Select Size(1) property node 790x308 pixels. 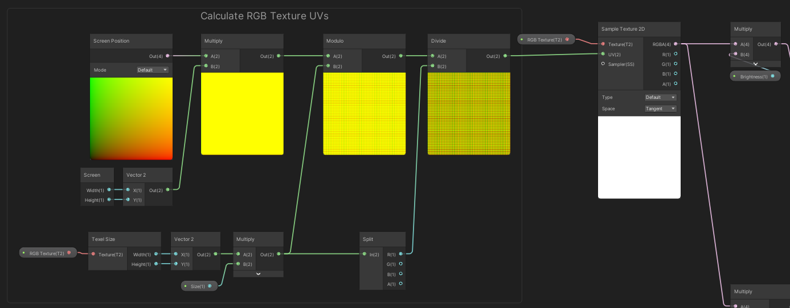(x=199, y=286)
